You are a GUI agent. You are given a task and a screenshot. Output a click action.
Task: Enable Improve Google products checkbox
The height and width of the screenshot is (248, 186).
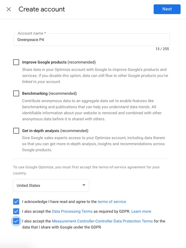point(16,62)
